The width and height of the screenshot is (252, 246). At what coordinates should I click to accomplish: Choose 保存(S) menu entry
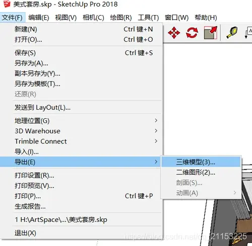coord(81,53)
